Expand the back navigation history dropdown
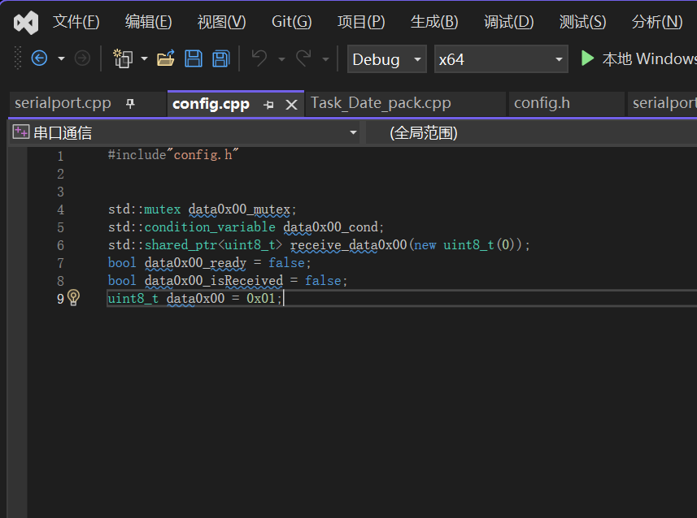This screenshot has width=697, height=518. 61,58
